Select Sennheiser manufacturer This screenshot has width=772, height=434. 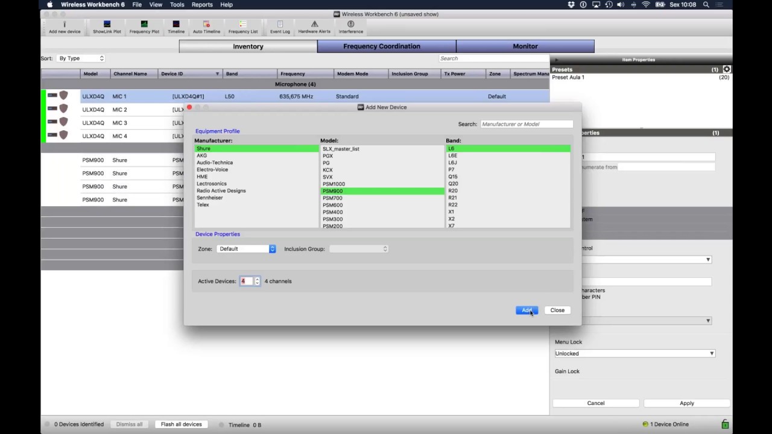coord(256,198)
